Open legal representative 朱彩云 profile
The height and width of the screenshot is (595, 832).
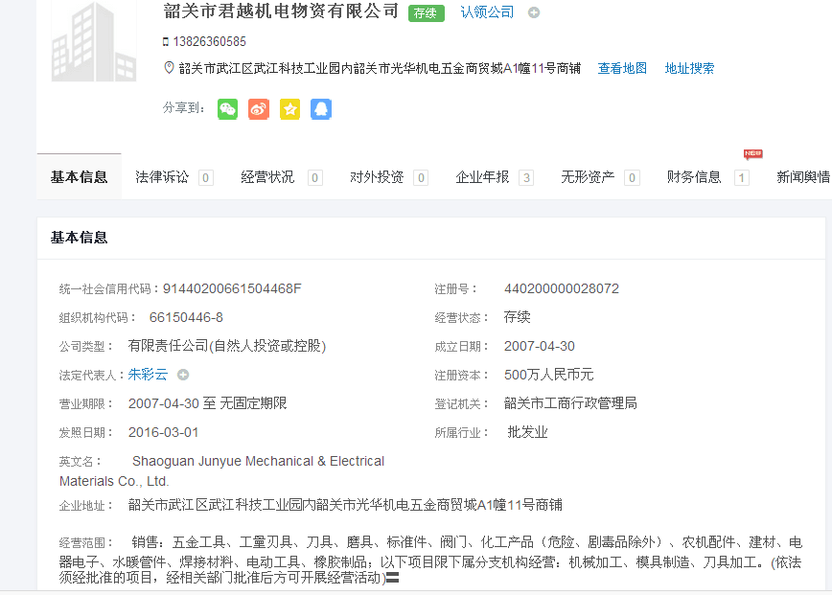click(148, 375)
